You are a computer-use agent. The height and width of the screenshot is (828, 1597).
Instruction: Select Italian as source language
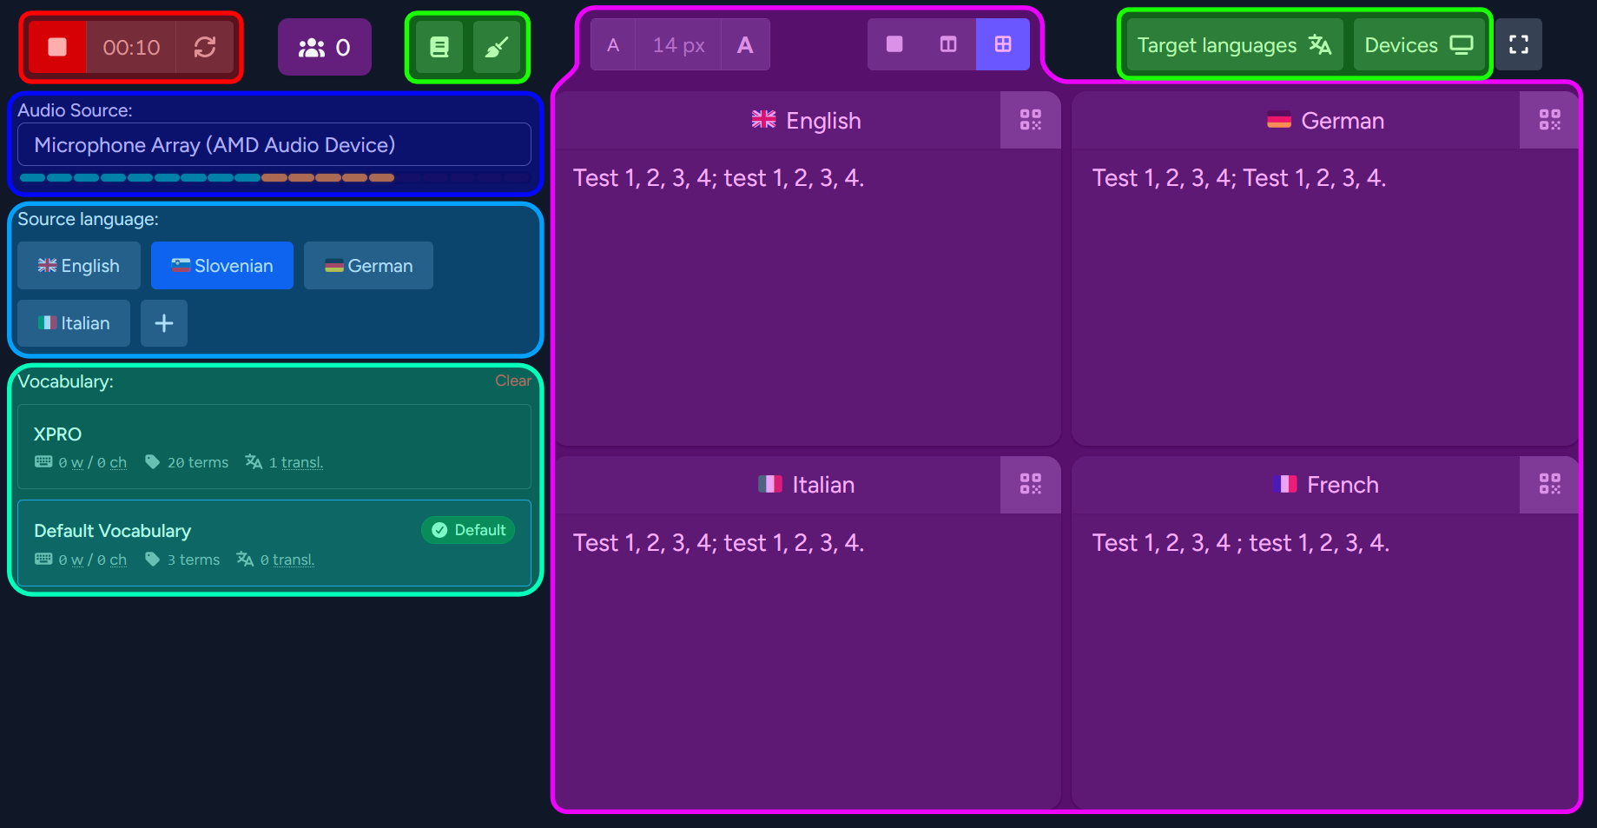74,323
